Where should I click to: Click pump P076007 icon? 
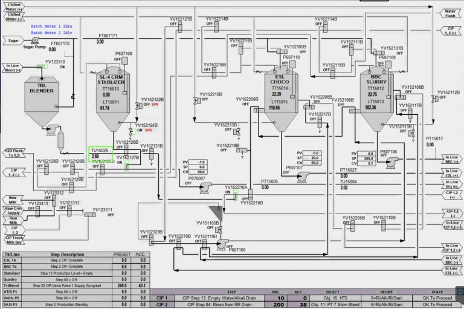(x=205, y=188)
